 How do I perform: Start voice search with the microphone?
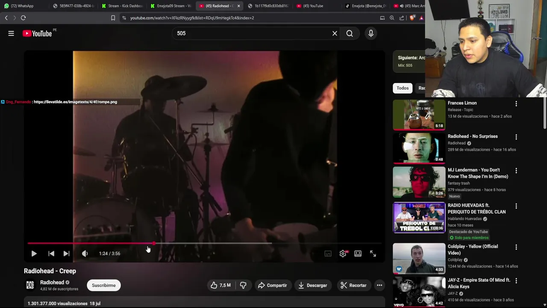coord(371,33)
